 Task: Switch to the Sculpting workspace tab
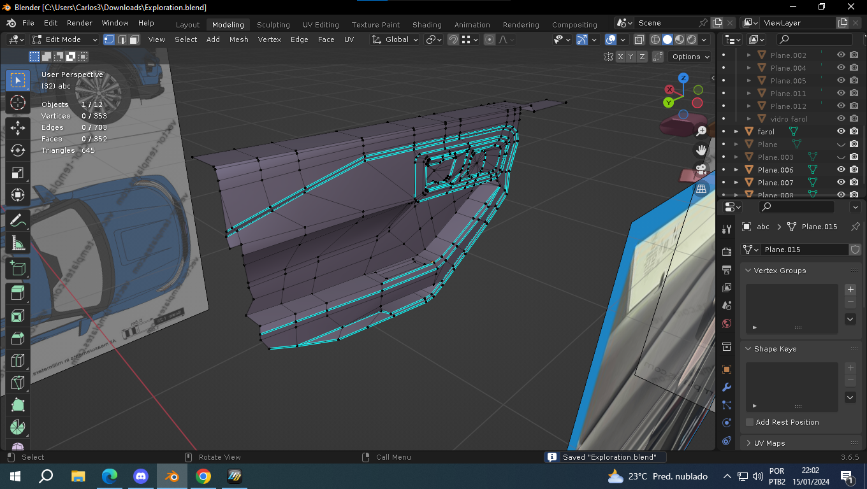(x=273, y=25)
